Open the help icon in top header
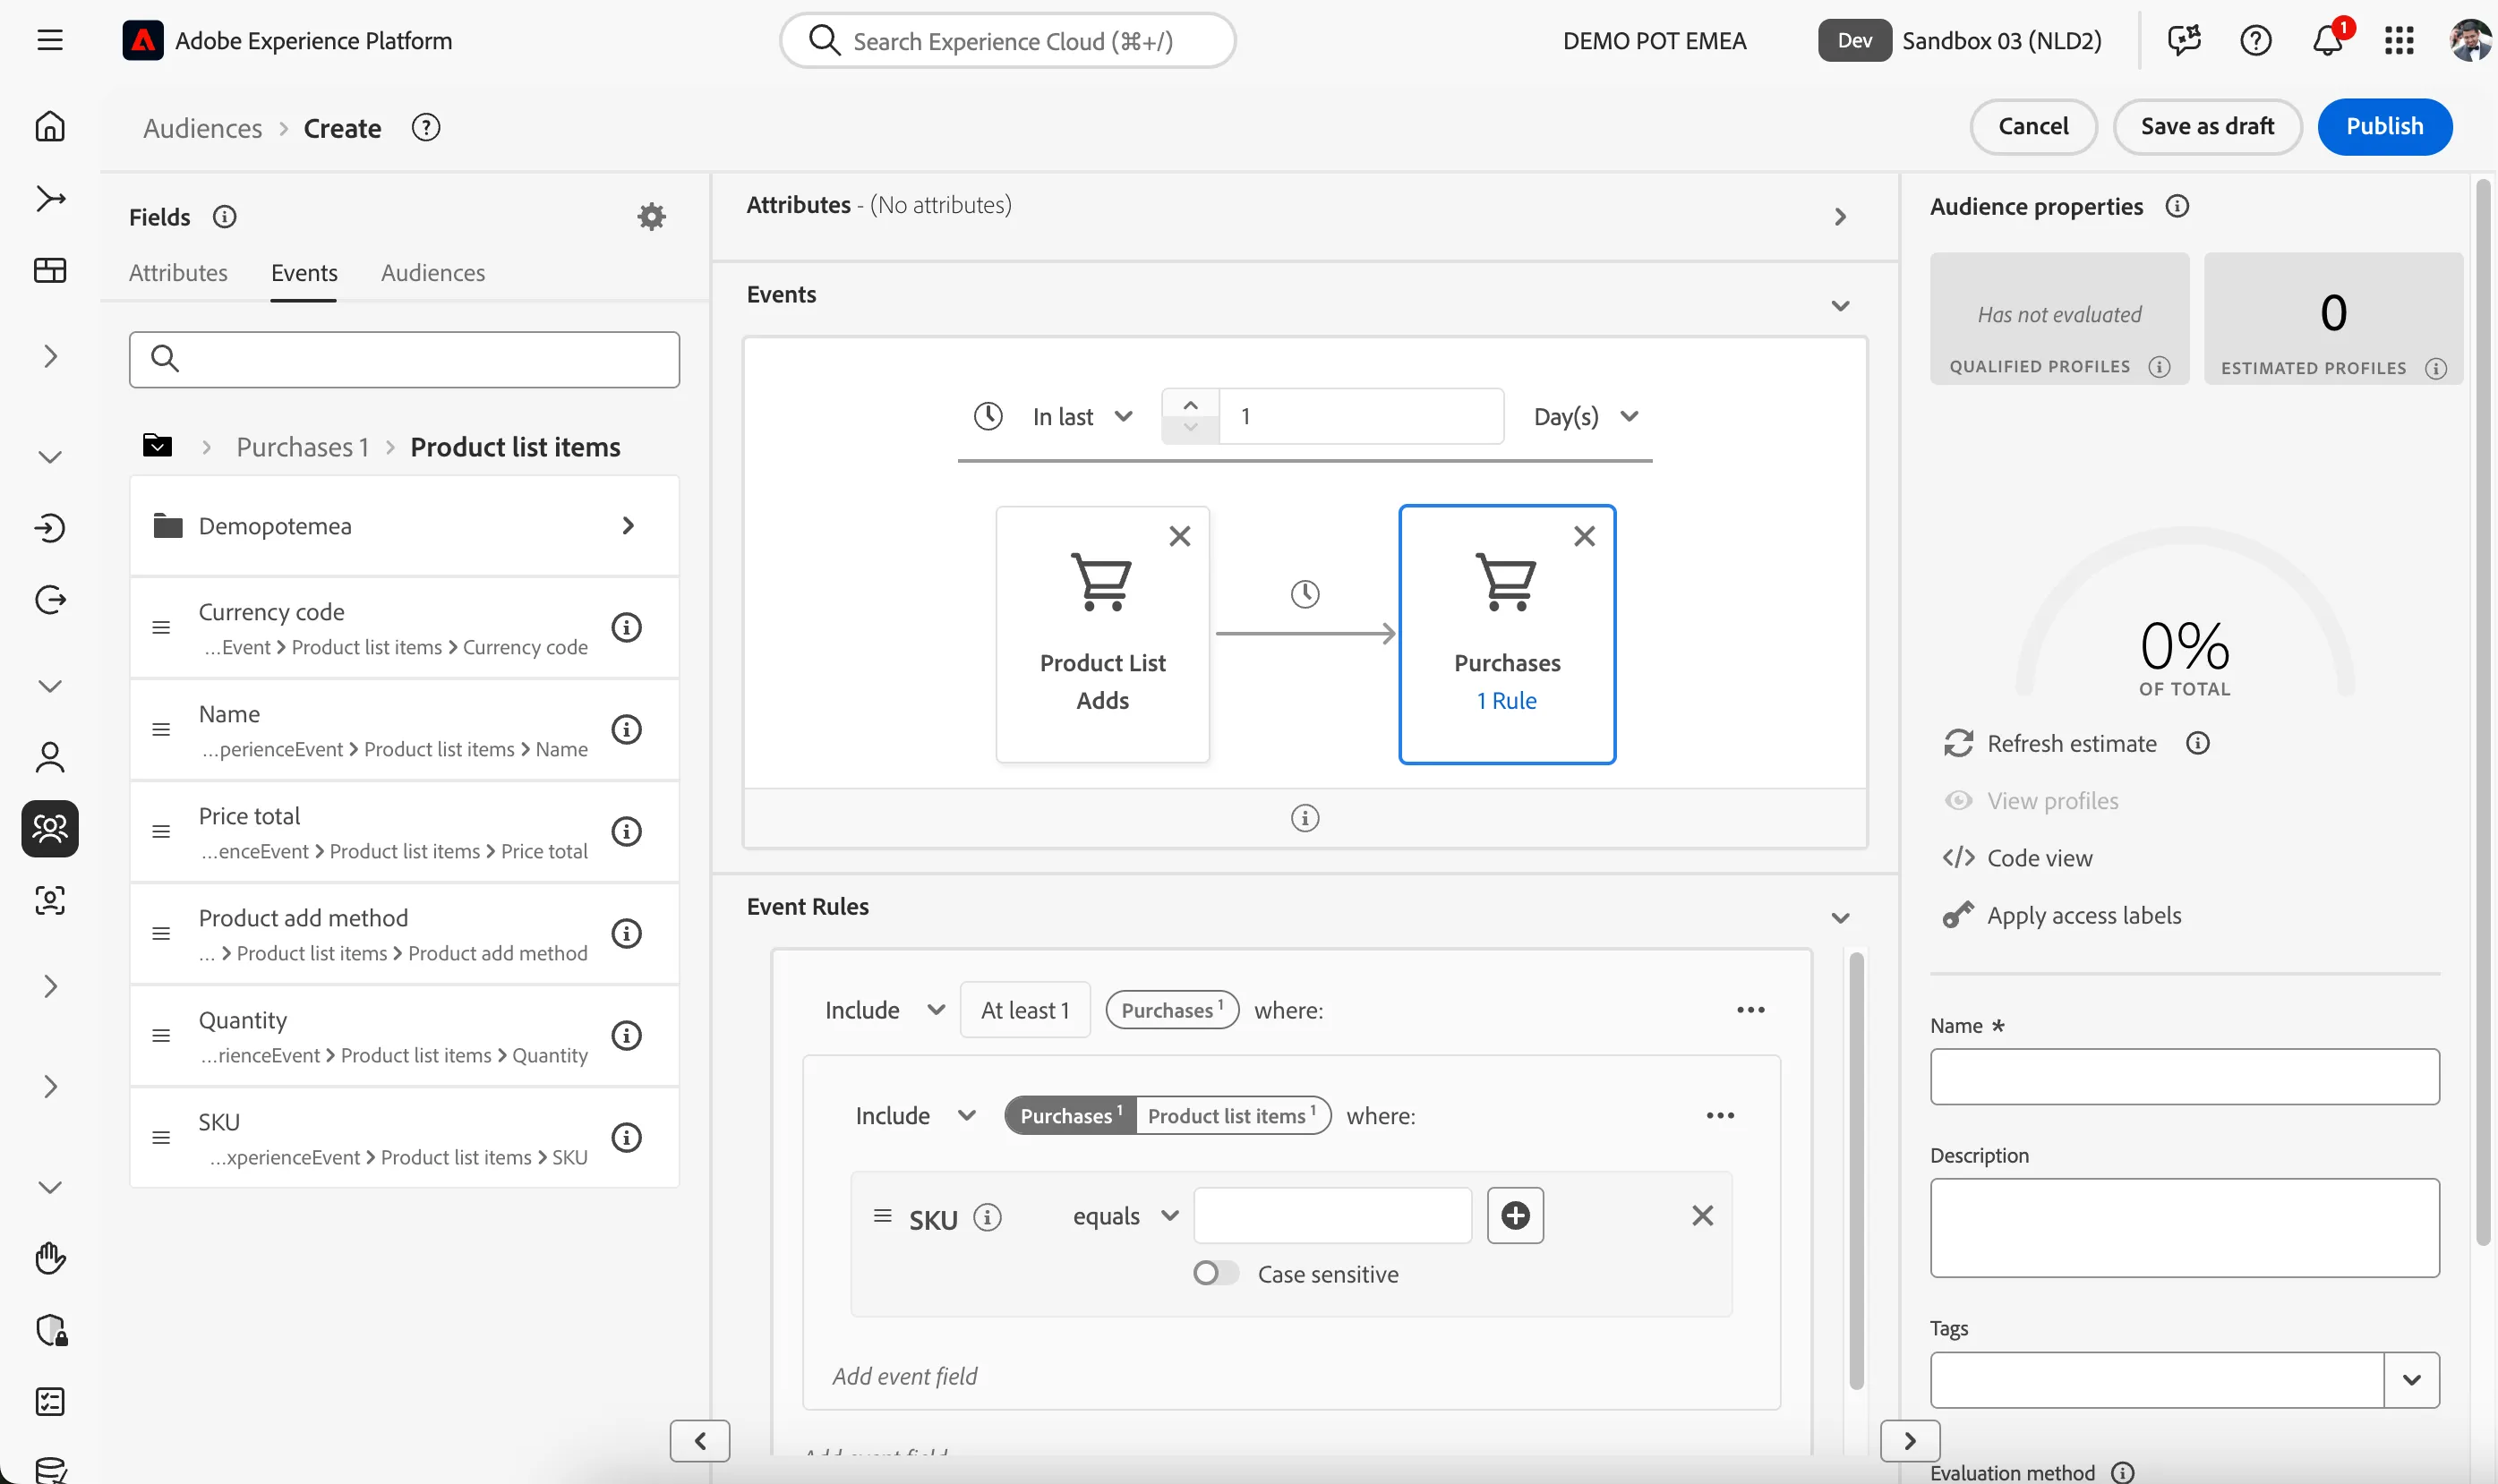 [2256, 40]
